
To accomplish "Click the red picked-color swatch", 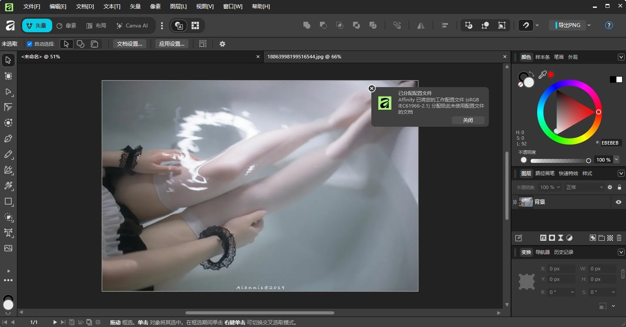I will pos(551,75).
